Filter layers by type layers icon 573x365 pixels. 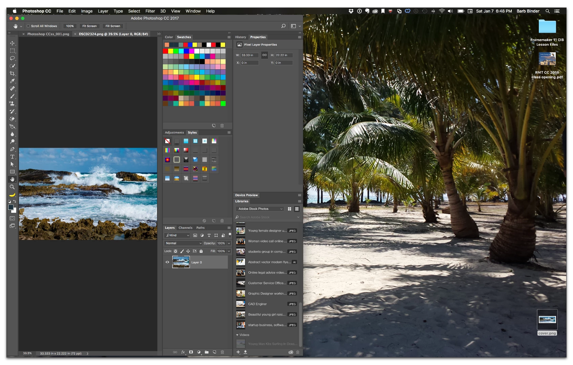tap(209, 235)
